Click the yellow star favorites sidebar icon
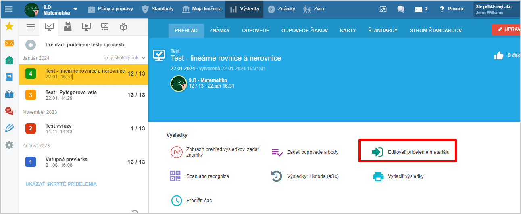Screen dimensions: 521x214 click(x=9, y=27)
